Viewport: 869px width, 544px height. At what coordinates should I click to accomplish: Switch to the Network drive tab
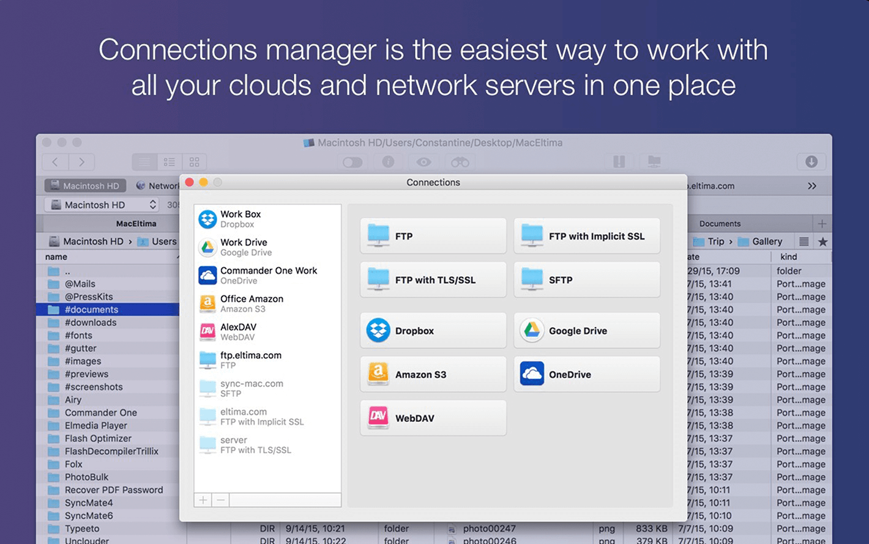tap(157, 186)
